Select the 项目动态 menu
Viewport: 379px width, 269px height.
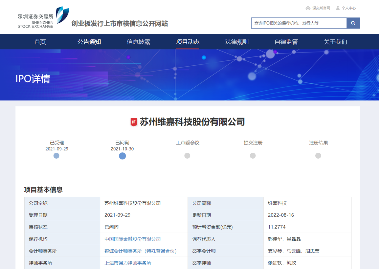pyautogui.click(x=188, y=42)
